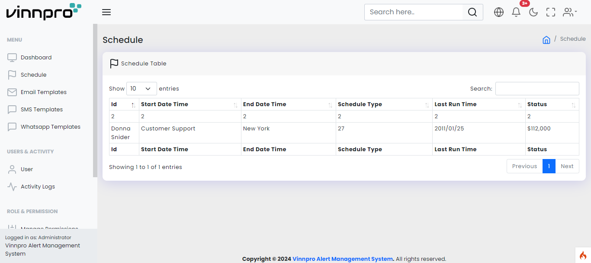This screenshot has width=591, height=263.
Task: Click Vinnpro Alert Management System footer link
Action: pos(343,259)
